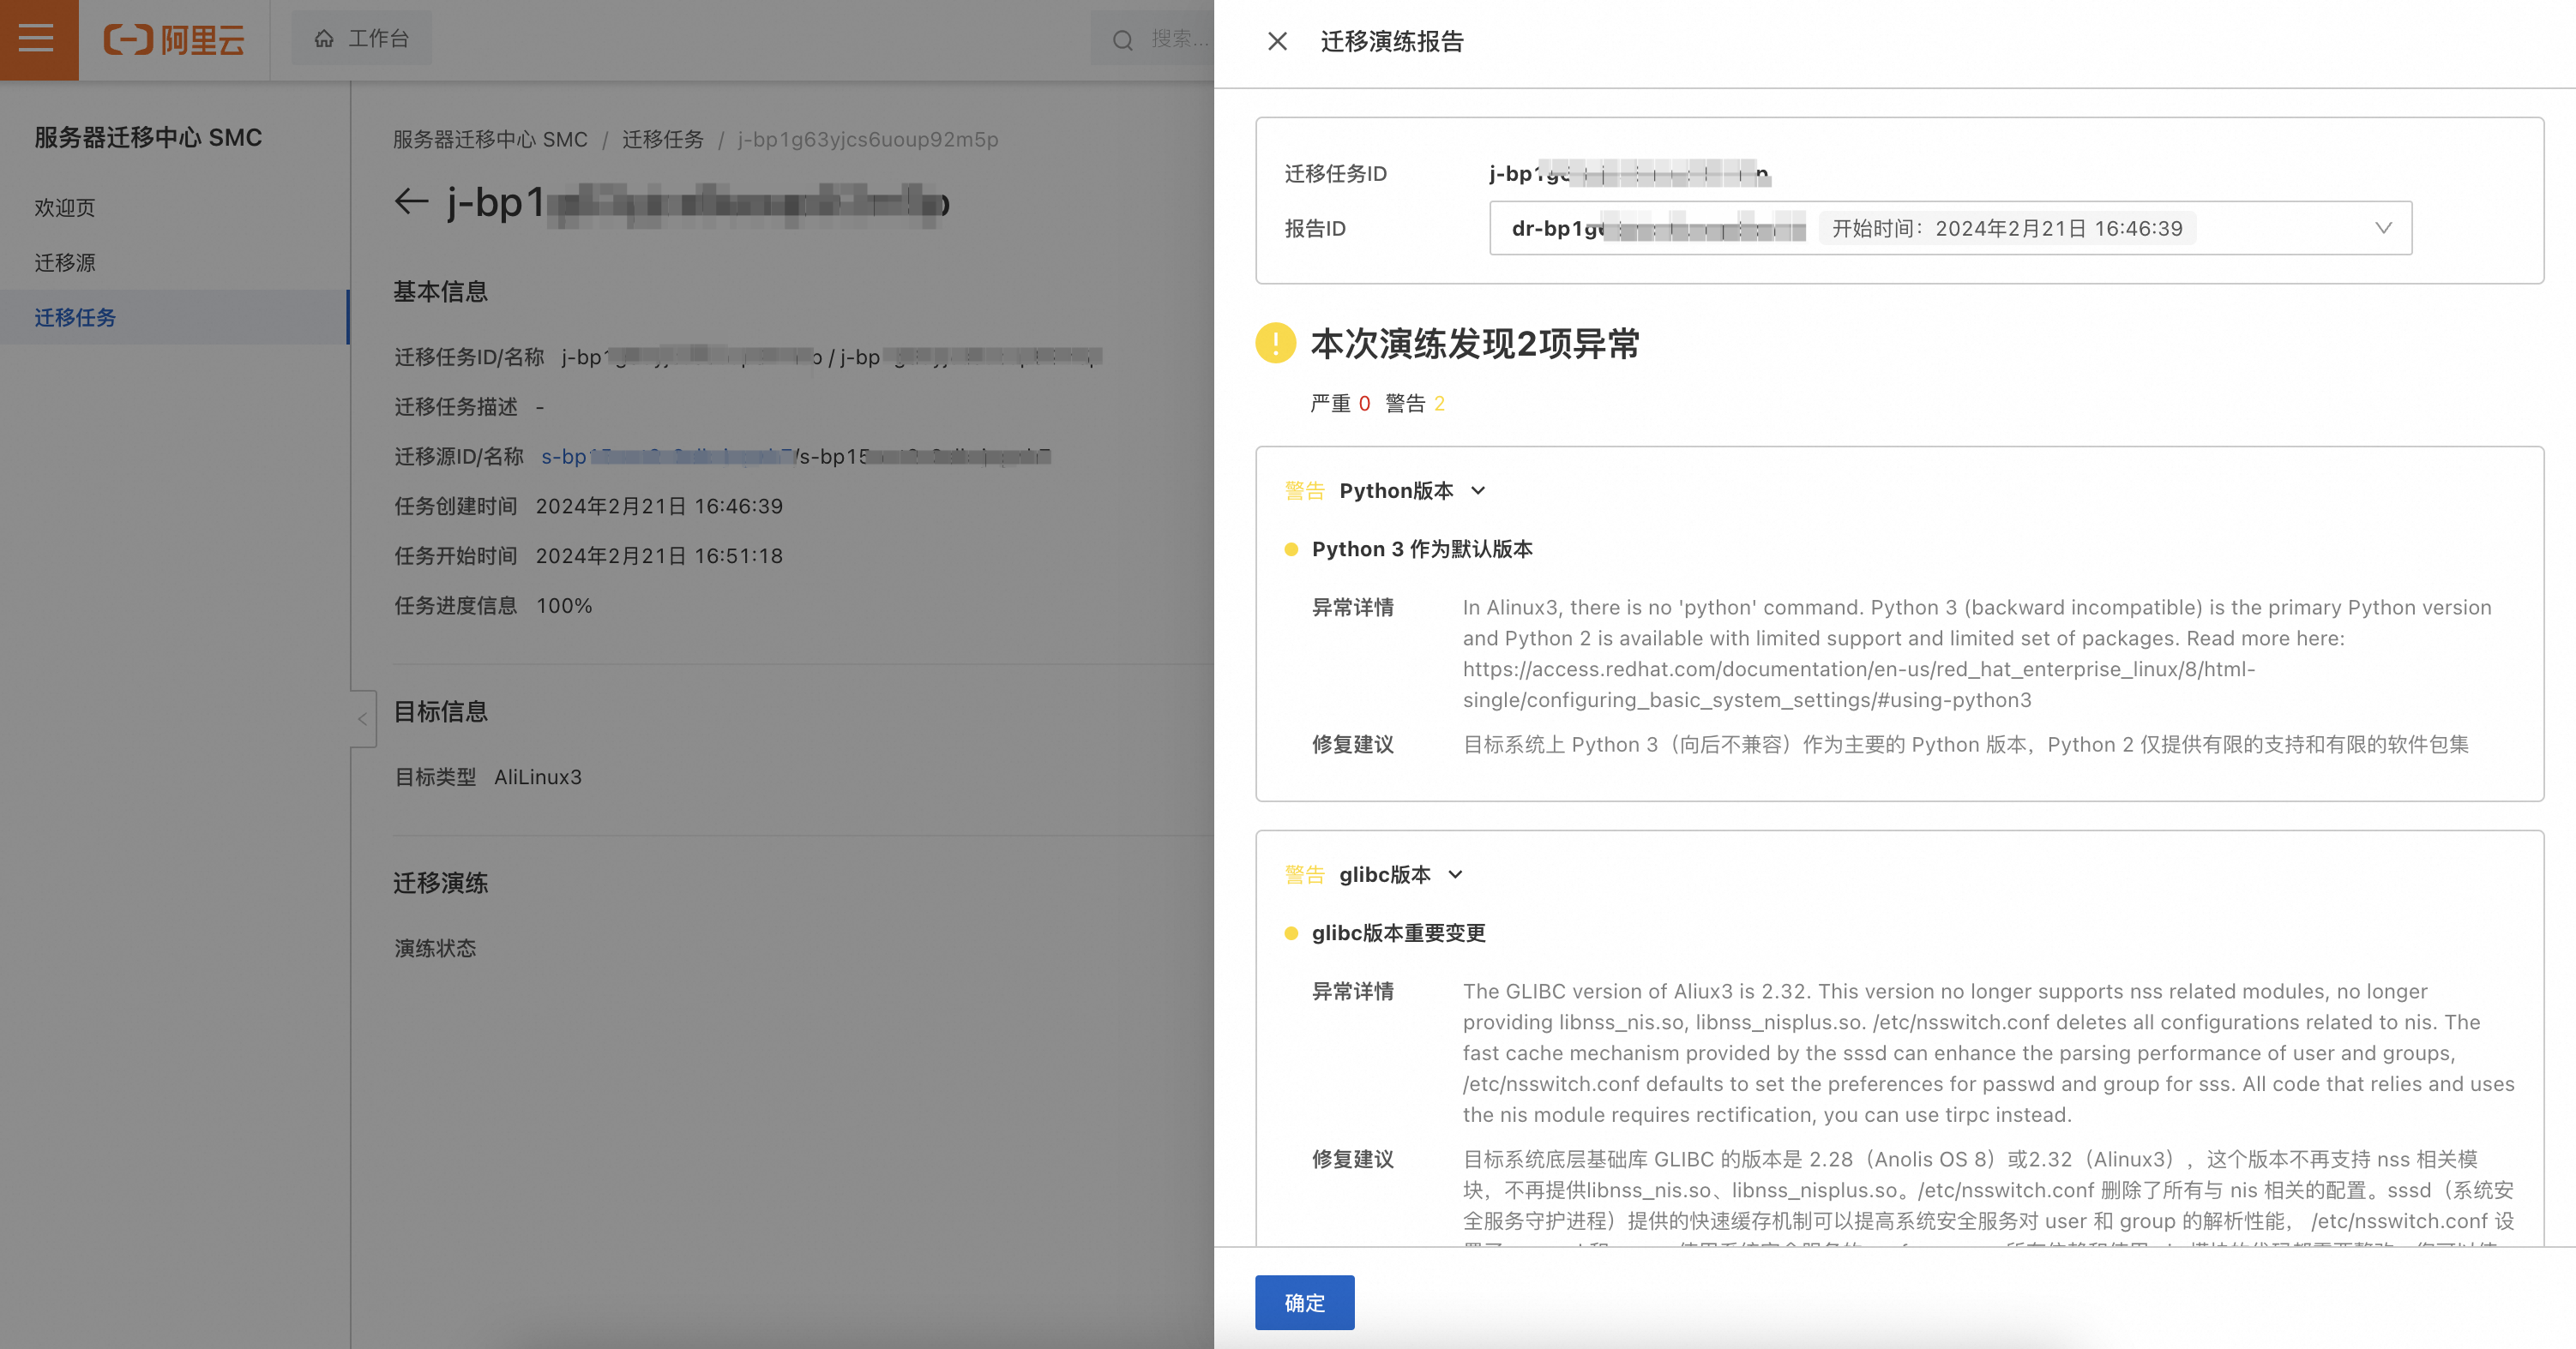Viewport: 2576px width, 1349px height.
Task: Click the 严重 0 count
Action: (x=1340, y=404)
